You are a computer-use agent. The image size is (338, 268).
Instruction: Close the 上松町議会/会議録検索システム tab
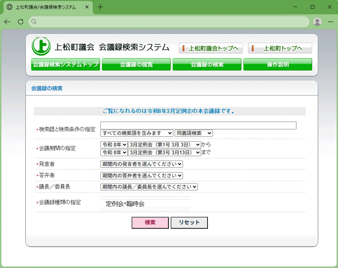coord(87,7)
